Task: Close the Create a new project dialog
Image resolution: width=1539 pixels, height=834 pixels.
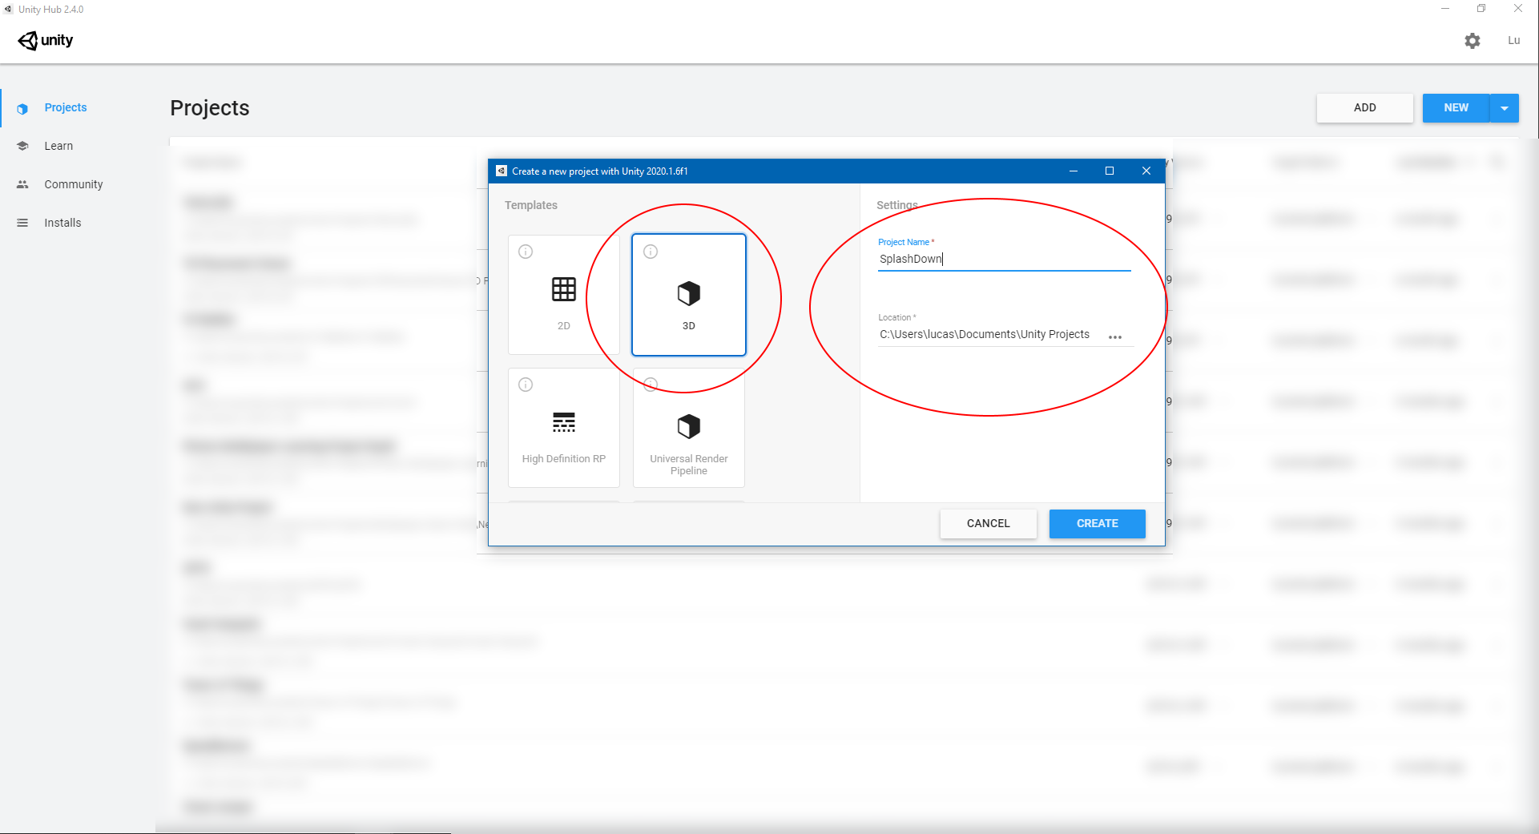Action: point(1146,171)
